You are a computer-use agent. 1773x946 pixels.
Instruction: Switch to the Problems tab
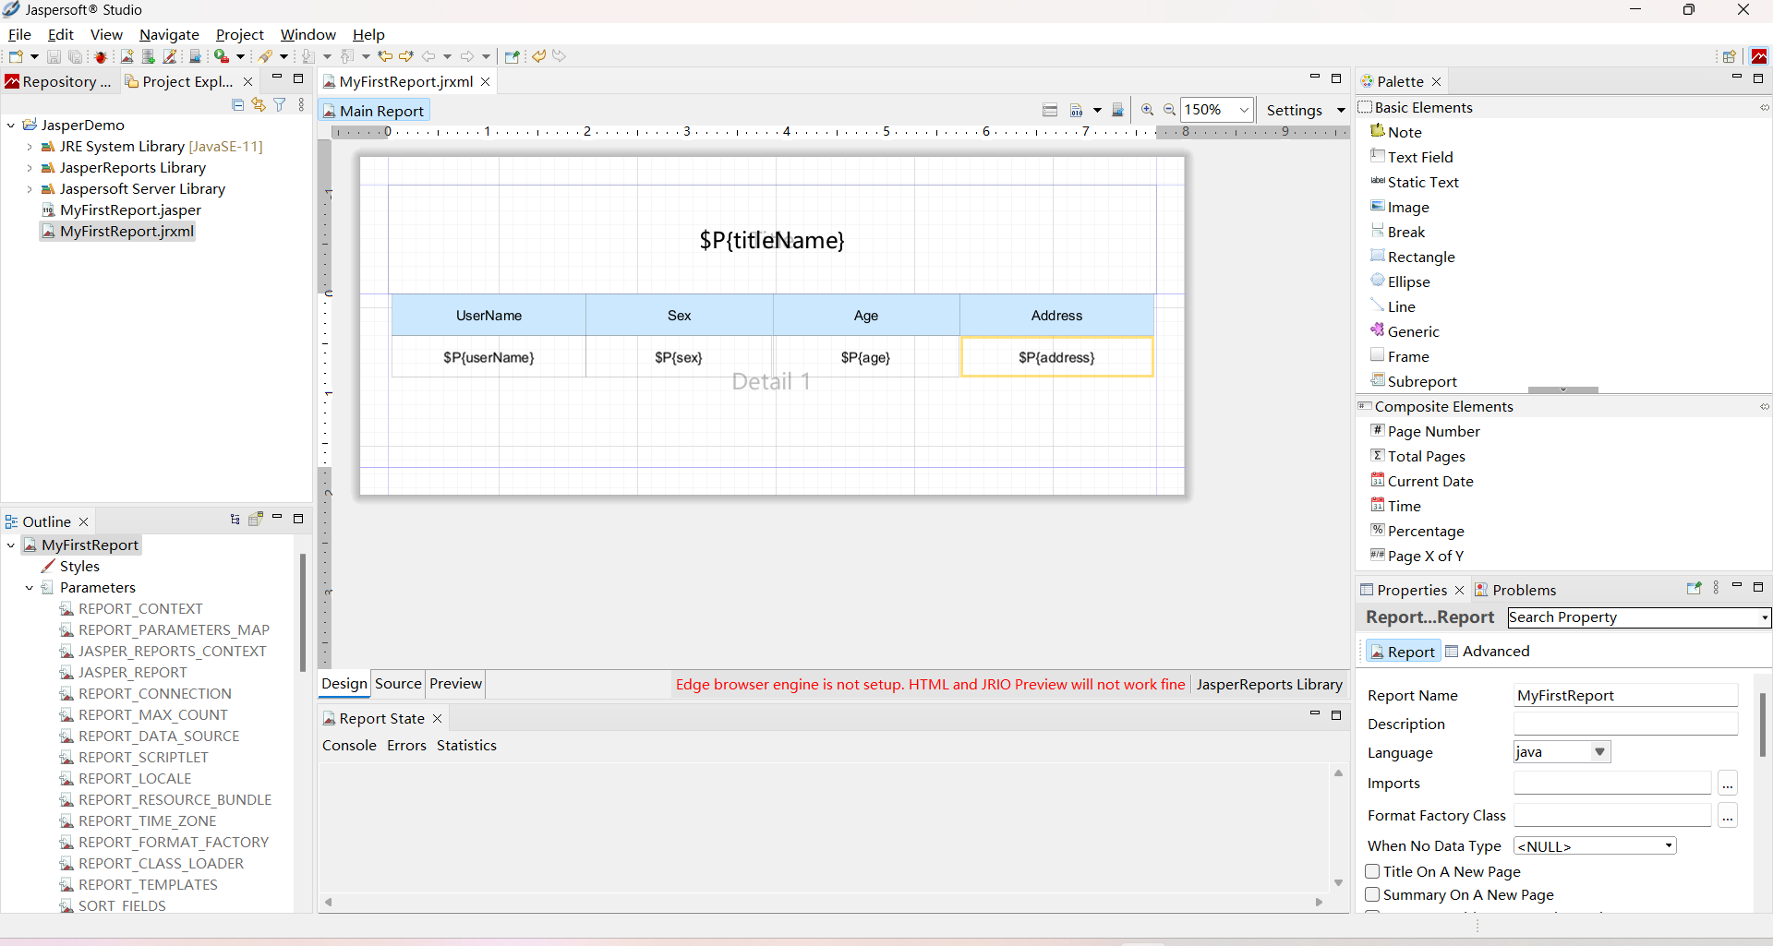pyautogui.click(x=1515, y=590)
